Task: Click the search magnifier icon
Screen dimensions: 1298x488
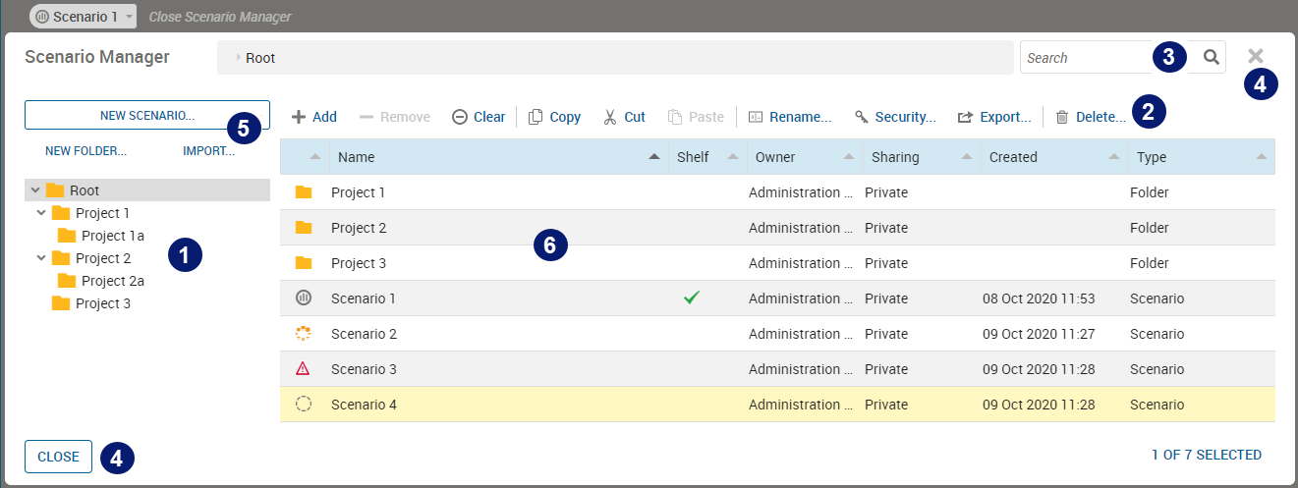Action: [1213, 57]
